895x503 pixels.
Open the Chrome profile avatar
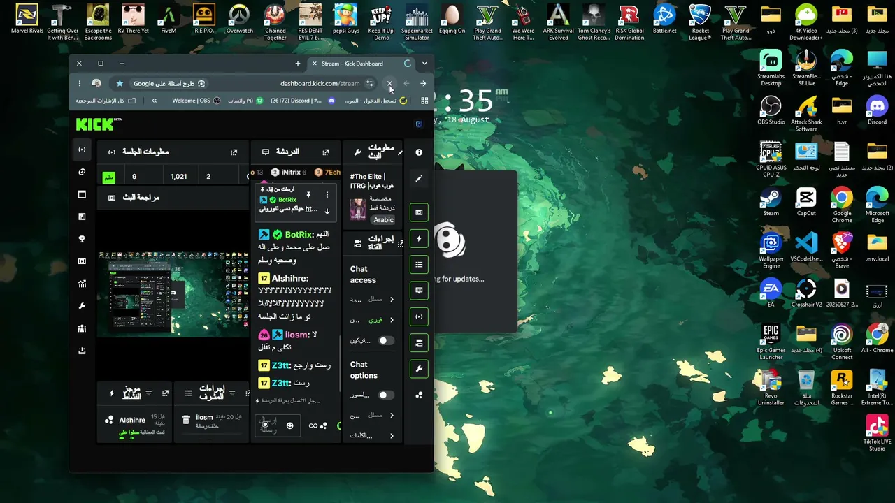[96, 83]
